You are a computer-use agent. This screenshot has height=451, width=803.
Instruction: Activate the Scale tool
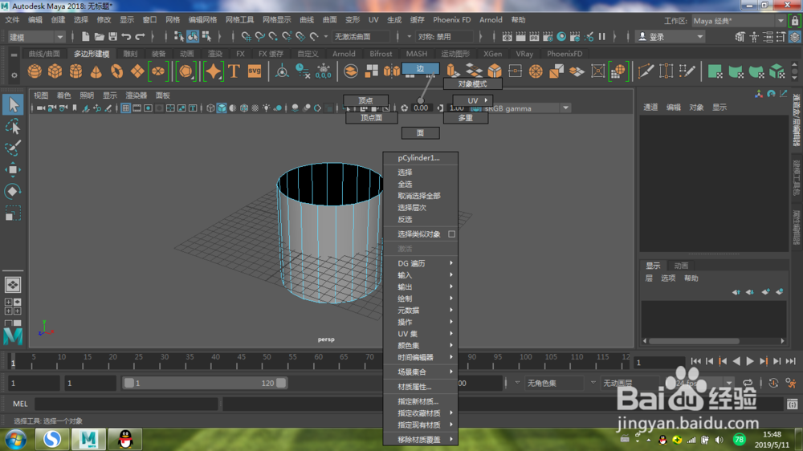point(13,213)
